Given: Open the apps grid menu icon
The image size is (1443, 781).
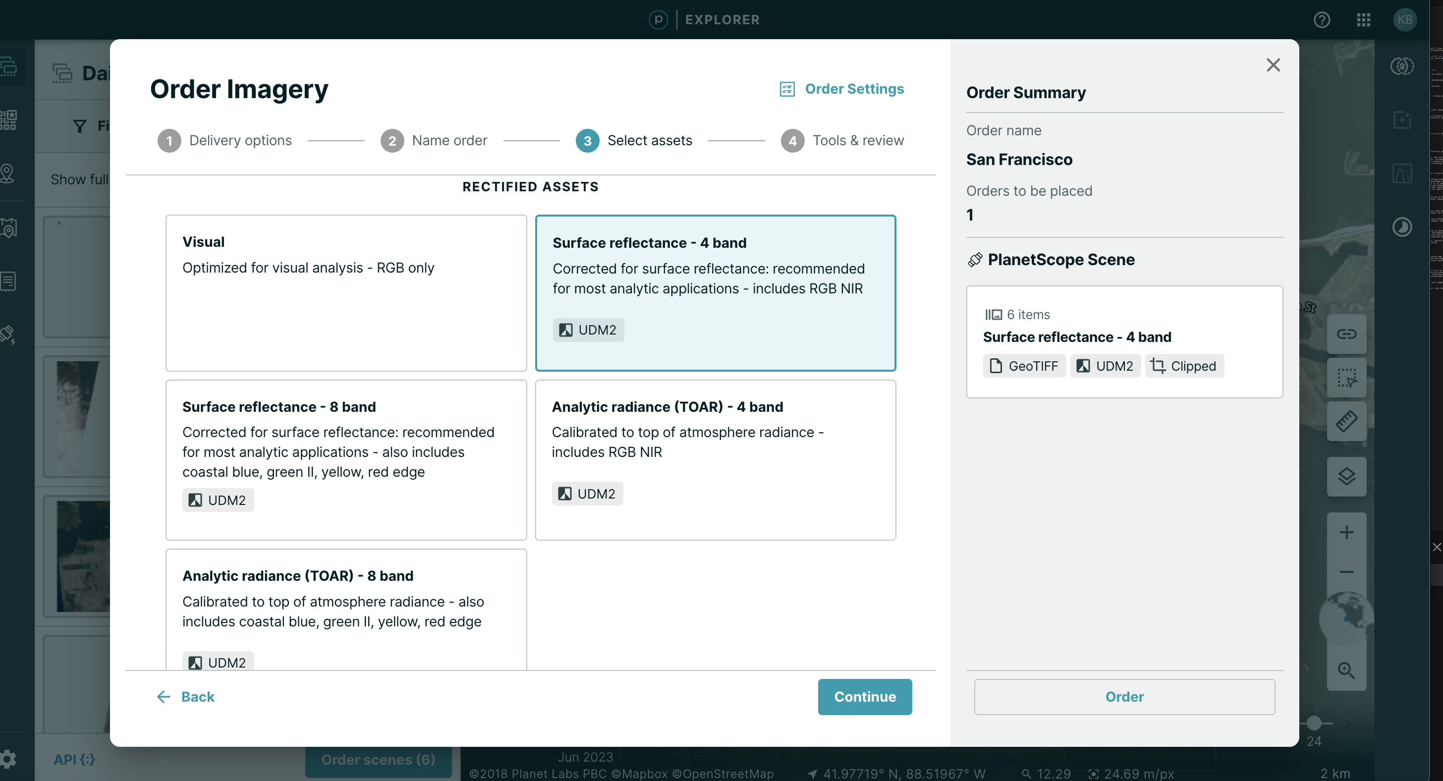Looking at the screenshot, I should click(1363, 20).
